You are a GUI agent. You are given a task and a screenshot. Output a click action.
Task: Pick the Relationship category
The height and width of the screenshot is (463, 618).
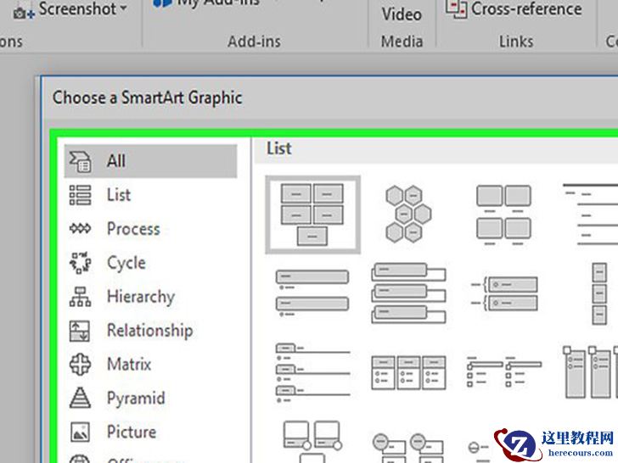(x=150, y=331)
